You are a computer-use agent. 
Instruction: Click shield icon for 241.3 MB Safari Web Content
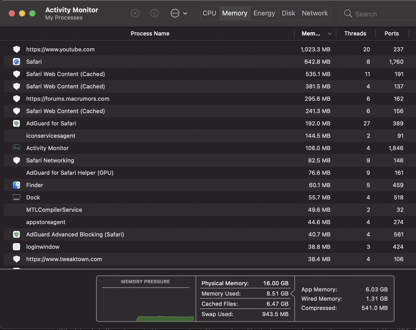(x=16, y=111)
